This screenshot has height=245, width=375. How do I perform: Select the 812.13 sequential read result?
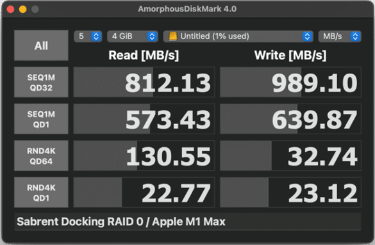(144, 82)
